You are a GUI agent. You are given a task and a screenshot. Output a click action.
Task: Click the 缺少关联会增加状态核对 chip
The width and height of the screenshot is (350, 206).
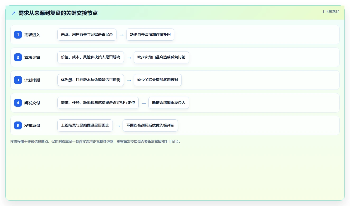(x=158, y=80)
